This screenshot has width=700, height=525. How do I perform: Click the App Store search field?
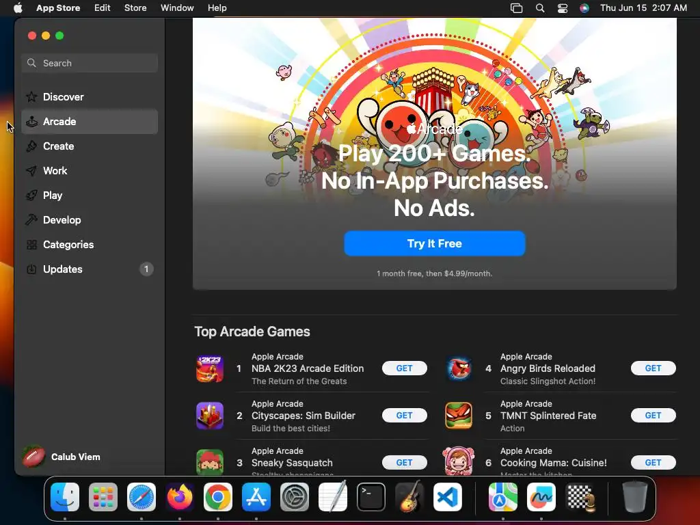[x=90, y=63]
